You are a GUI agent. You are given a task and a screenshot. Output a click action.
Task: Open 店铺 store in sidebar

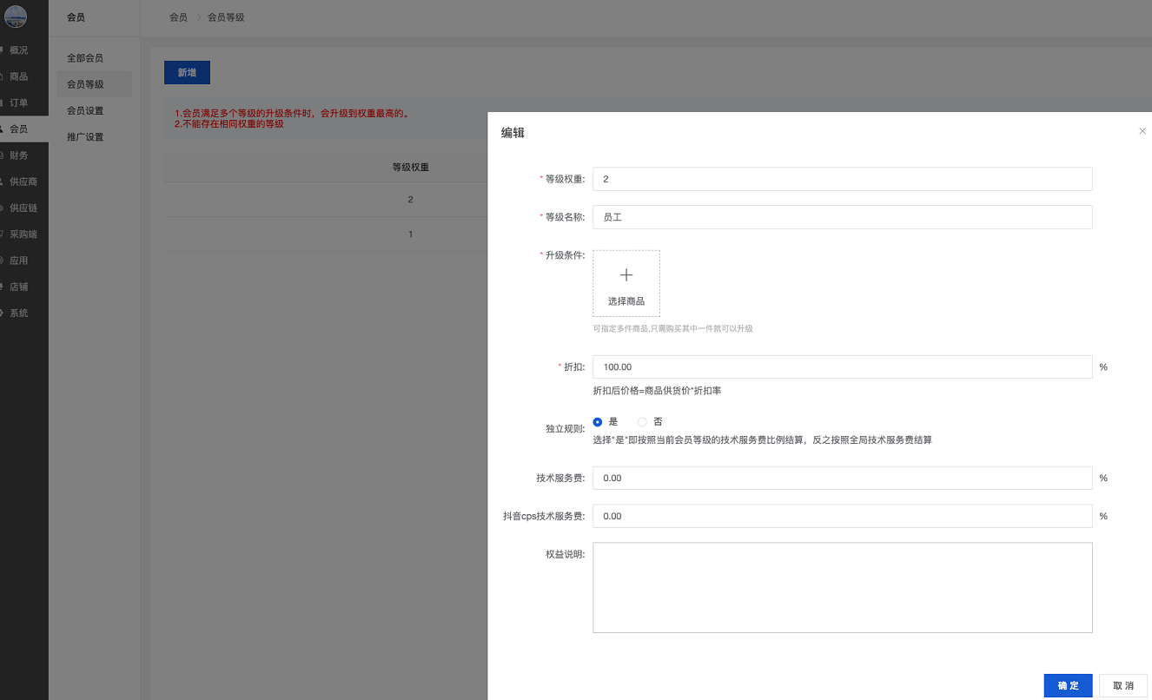19,287
